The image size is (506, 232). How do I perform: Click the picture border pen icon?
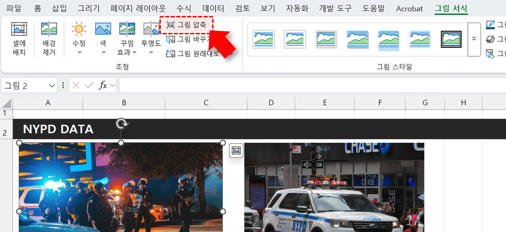490,24
